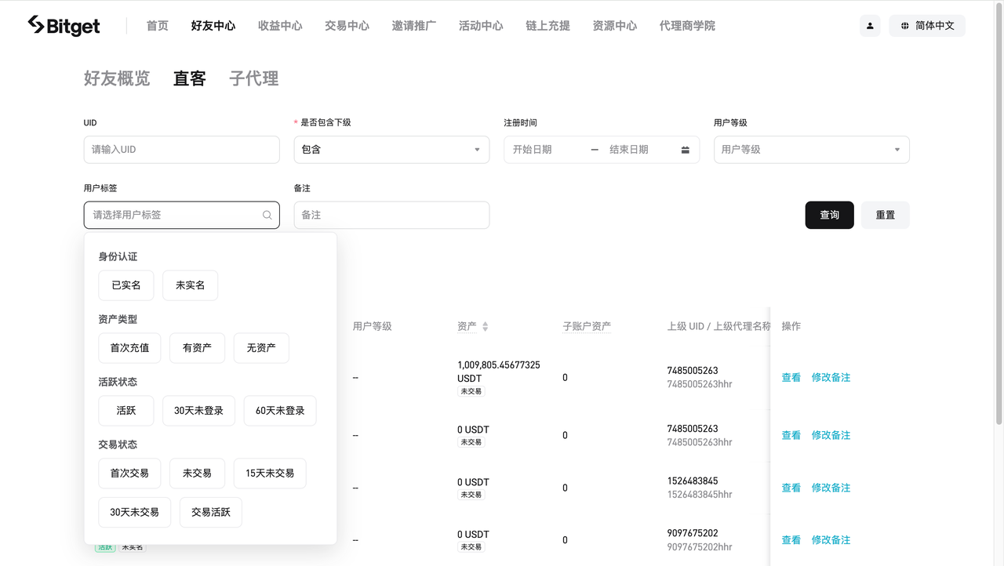Go to 首页 in the navigation

point(158,26)
